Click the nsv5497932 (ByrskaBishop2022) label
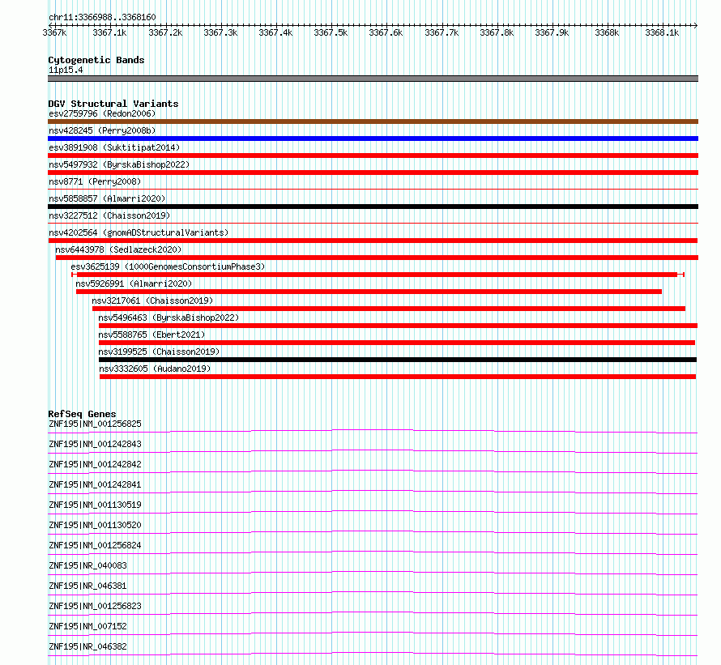The height and width of the screenshot is (665, 721). (x=119, y=164)
